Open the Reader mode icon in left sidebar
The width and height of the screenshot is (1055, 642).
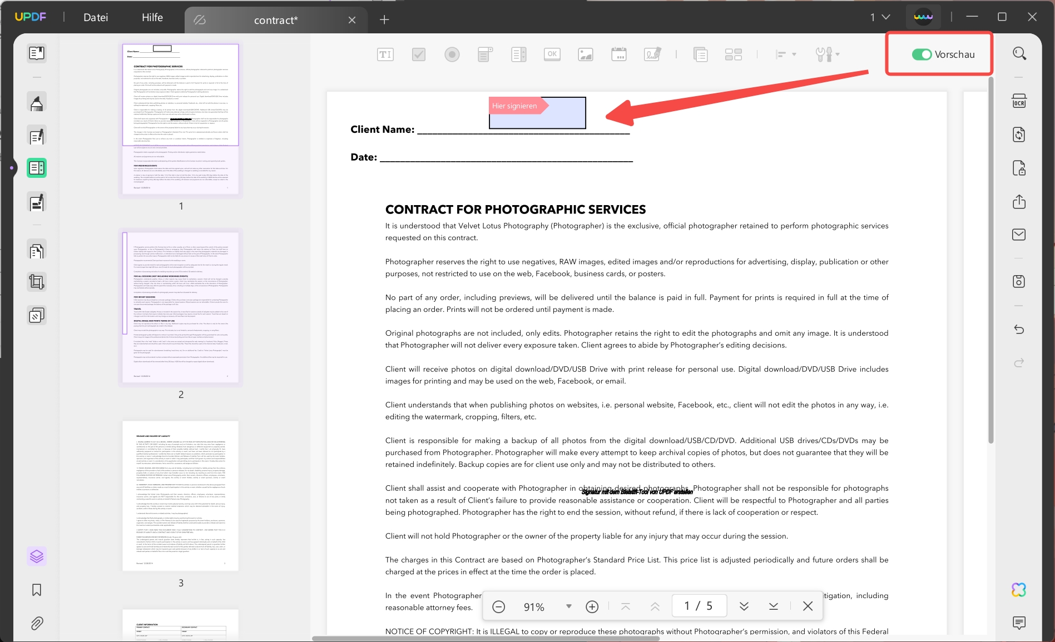(x=37, y=53)
